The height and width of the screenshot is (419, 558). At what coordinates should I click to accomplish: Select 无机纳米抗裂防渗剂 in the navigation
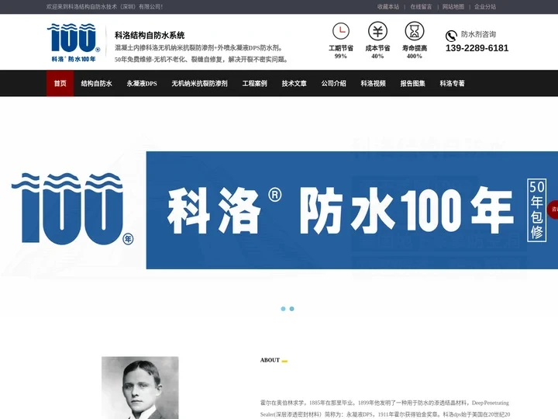[x=199, y=83]
